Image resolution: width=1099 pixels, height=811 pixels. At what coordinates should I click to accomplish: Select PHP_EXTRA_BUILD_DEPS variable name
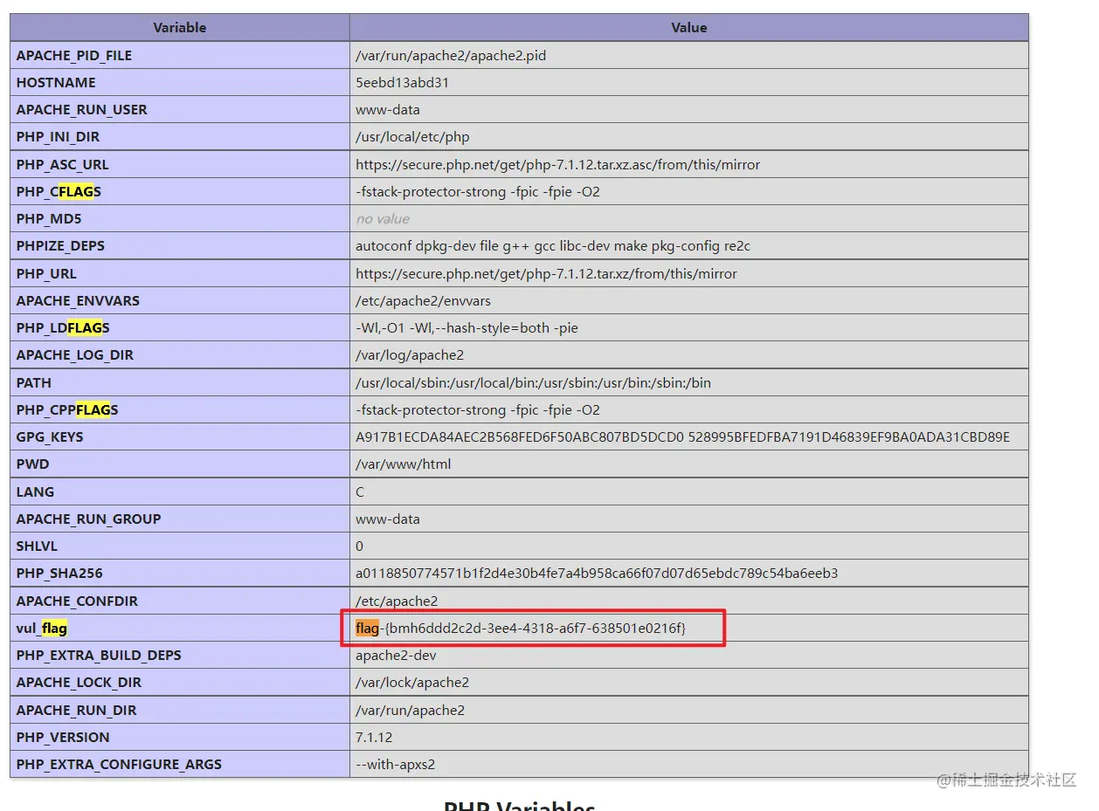(x=99, y=656)
